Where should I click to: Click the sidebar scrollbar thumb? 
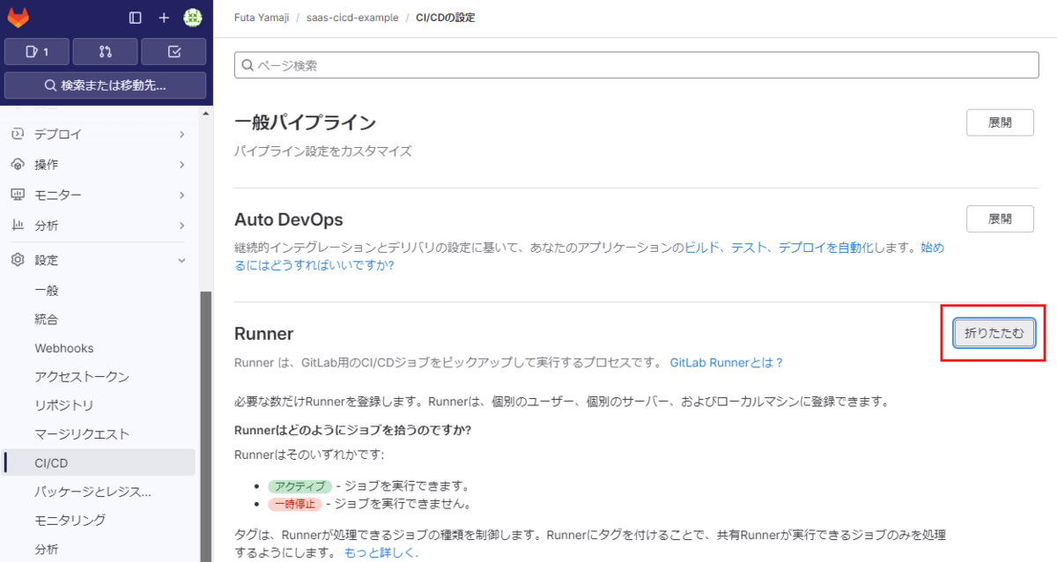(x=207, y=426)
